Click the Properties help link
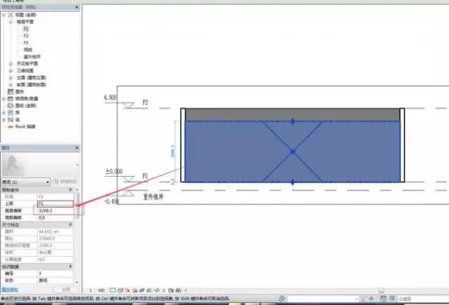Screen dimensions: 449x305 [x=10, y=289]
